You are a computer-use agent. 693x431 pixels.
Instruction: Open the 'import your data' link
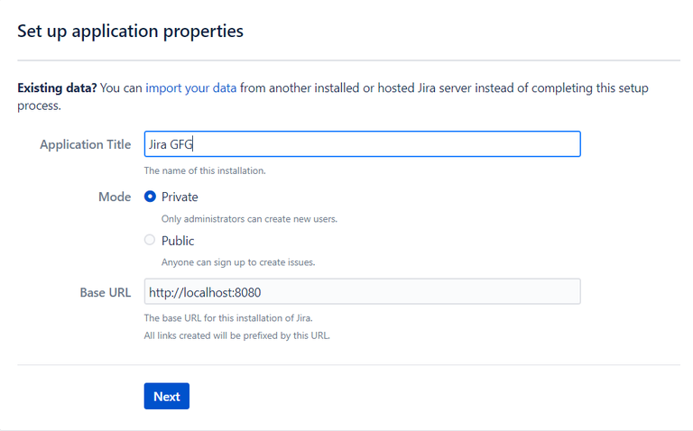[x=191, y=88]
